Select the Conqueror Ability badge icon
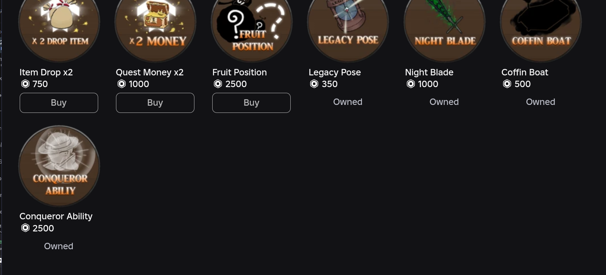 coord(59,166)
